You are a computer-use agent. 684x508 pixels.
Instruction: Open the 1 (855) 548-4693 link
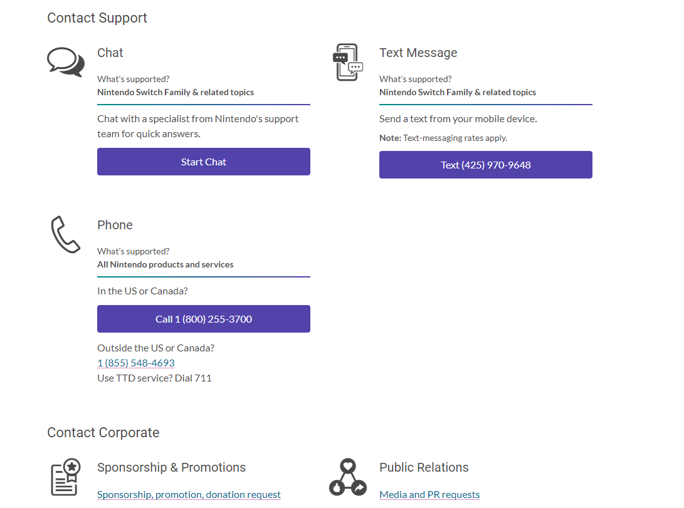pos(135,363)
